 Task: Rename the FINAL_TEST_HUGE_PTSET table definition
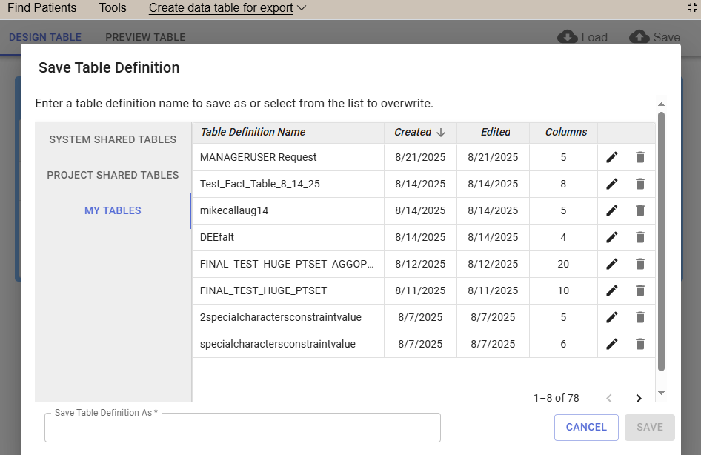pyautogui.click(x=611, y=290)
